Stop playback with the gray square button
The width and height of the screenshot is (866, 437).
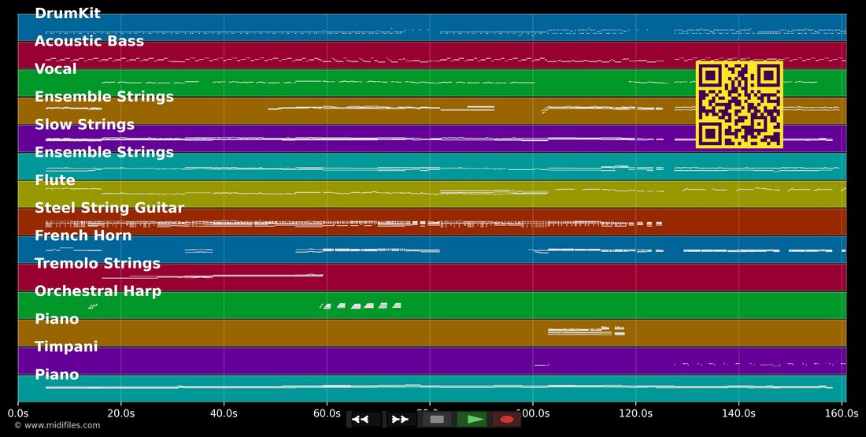tap(437, 420)
